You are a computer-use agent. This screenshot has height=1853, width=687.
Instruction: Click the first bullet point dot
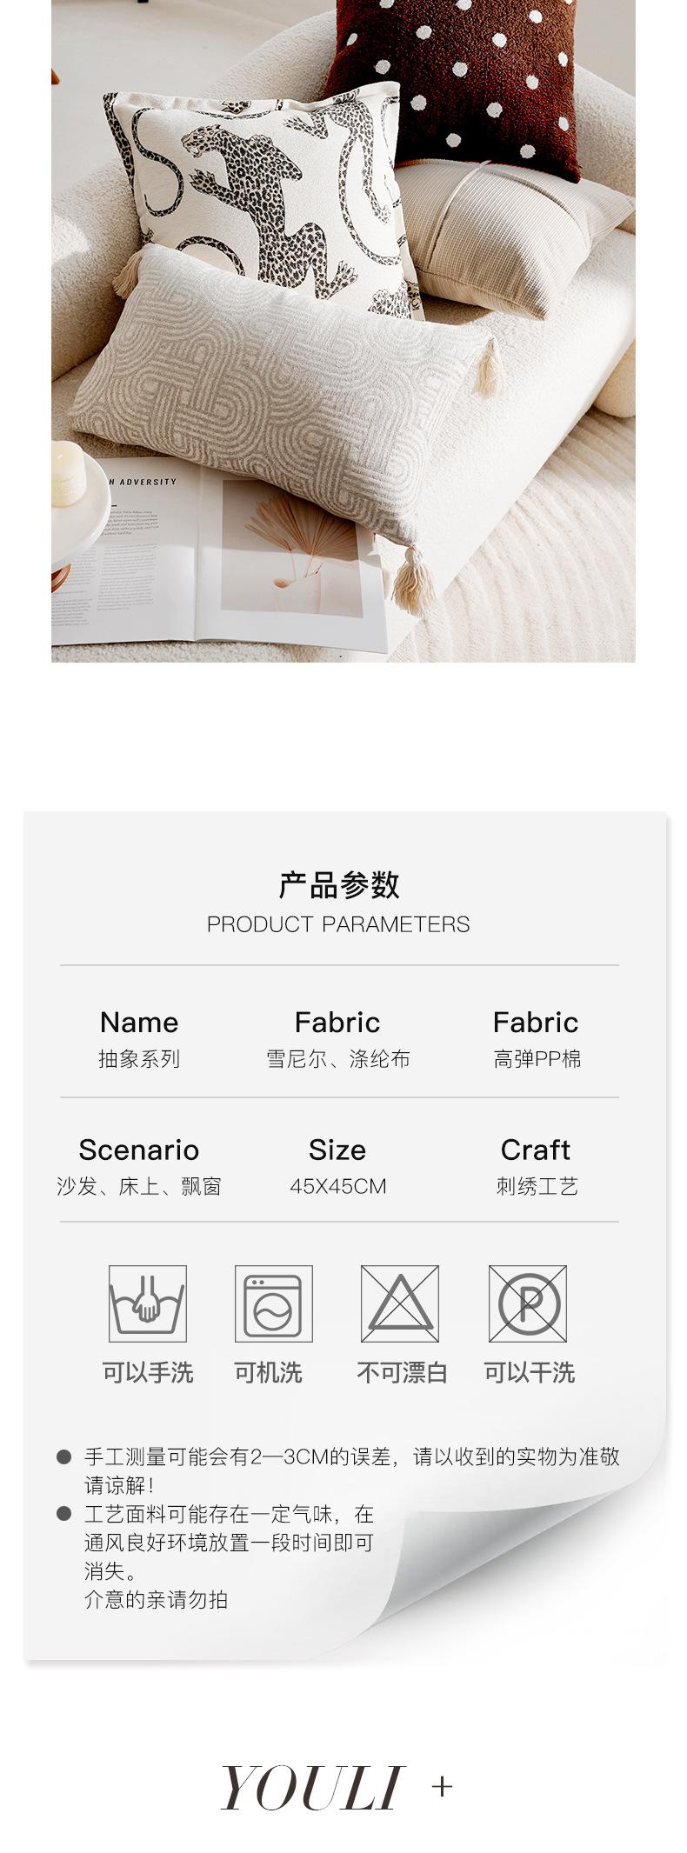tap(63, 1456)
